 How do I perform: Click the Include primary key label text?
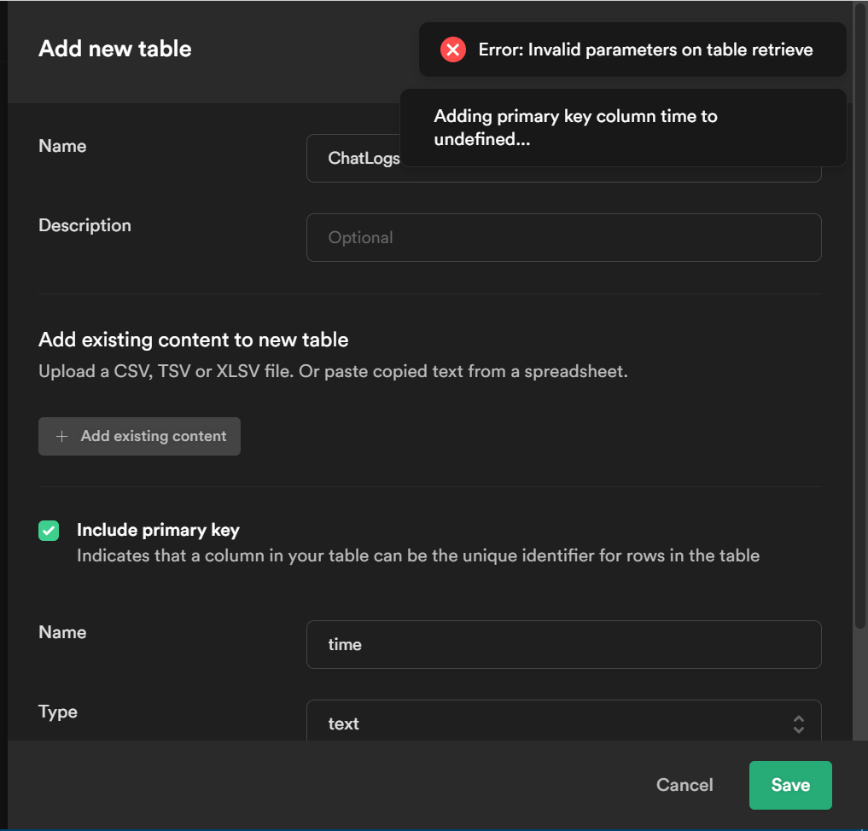159,530
